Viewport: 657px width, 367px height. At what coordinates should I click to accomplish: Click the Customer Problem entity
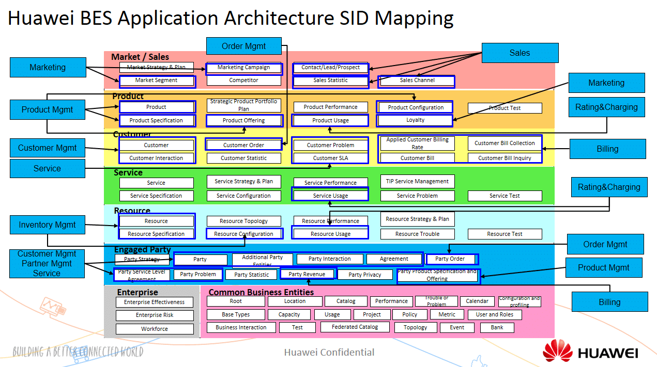point(331,145)
